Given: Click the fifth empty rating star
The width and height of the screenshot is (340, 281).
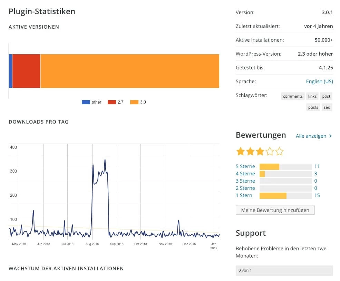Looking at the screenshot, I should [280, 152].
